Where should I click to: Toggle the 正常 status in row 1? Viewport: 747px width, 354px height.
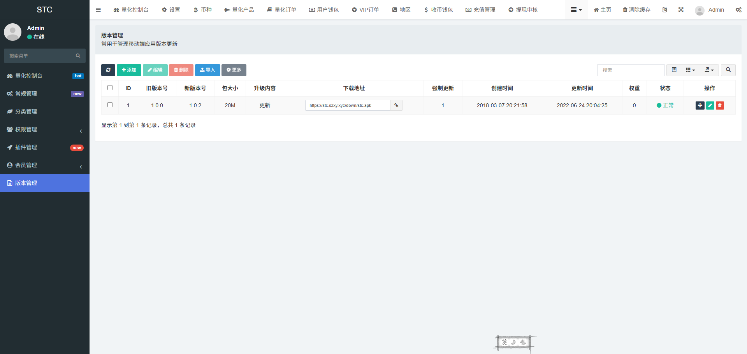665,105
